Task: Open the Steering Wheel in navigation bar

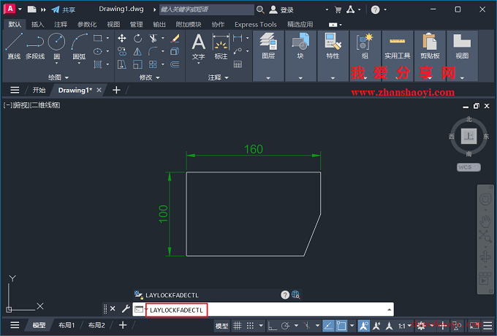Action: [x=485, y=199]
